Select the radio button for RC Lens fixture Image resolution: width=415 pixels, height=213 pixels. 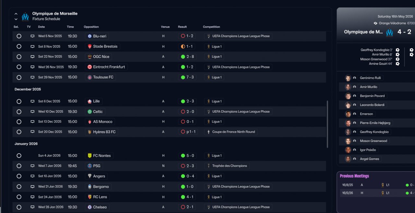(x=19, y=197)
